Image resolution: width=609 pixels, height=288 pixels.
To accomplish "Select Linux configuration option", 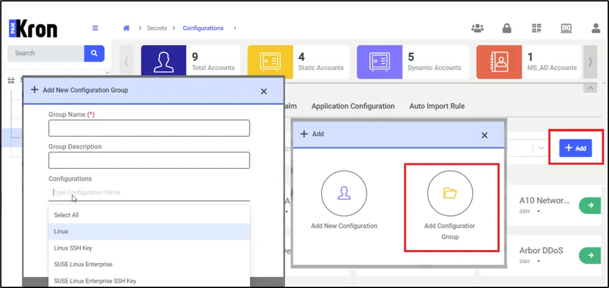I will click(x=149, y=231).
